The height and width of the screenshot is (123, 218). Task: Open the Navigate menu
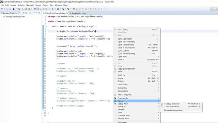[x=30, y=5]
